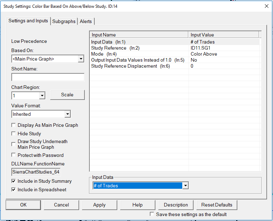Screen dimensions: 273x221
Task: Check Draw Study Underneath Main Price Graph
Action: tap(13, 144)
